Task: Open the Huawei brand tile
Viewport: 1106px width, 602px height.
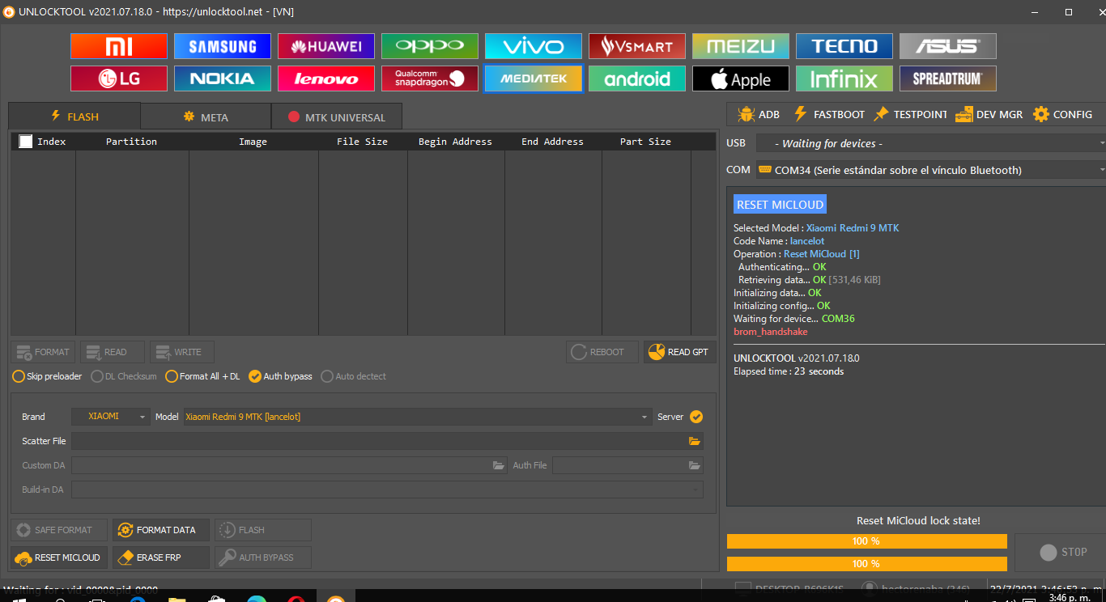Action: [x=326, y=46]
